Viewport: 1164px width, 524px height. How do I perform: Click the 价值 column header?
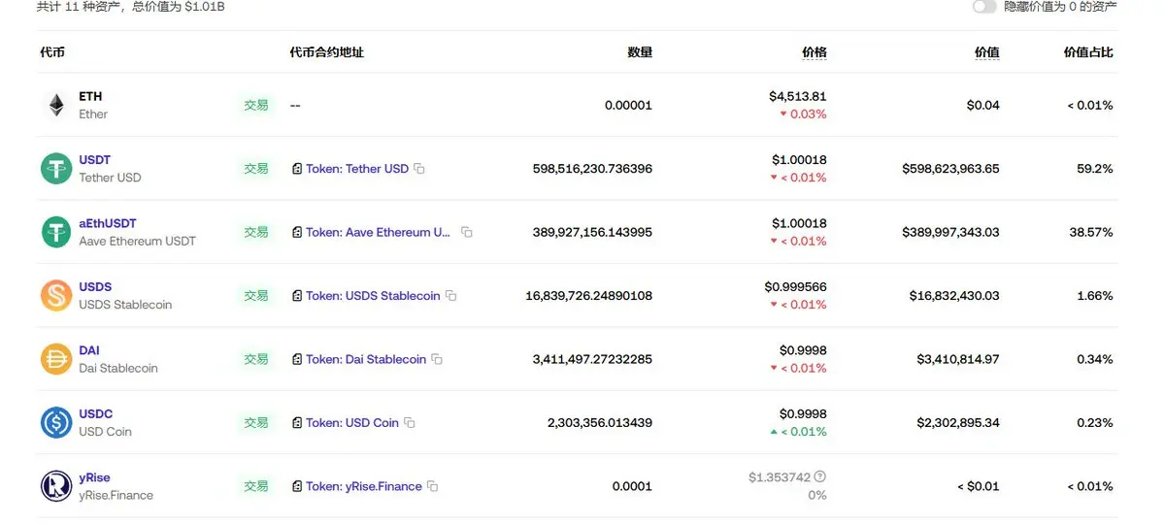[986, 52]
